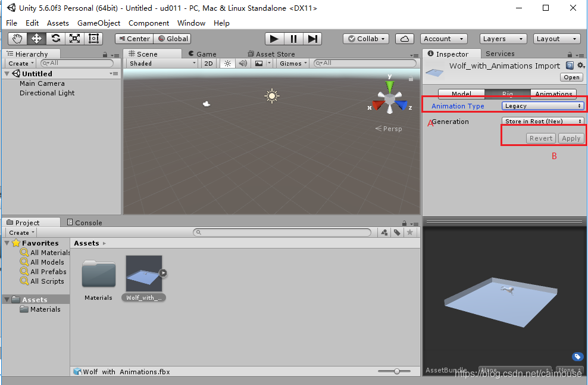This screenshot has height=385, width=588.
Task: Click the preview asset label tag icon
Action: tap(577, 356)
